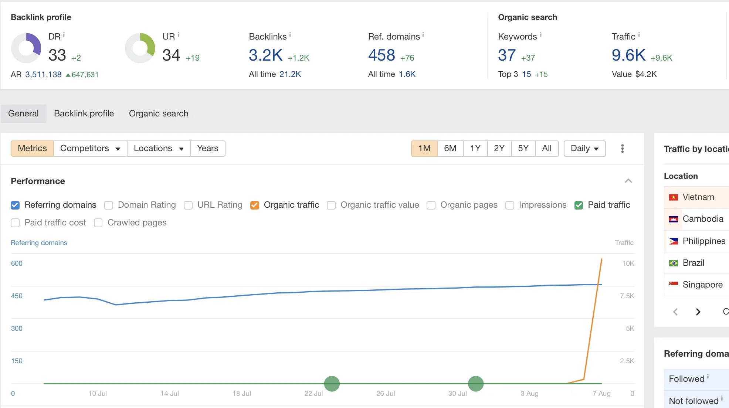Switch to the Organic search tab
The height and width of the screenshot is (408, 729).
[x=158, y=113]
